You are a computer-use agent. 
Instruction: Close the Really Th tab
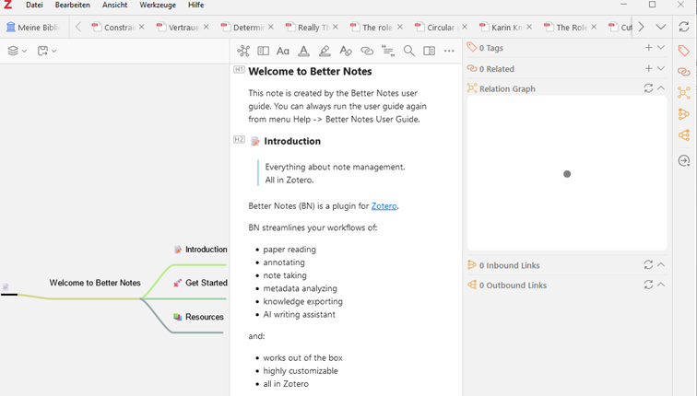[336, 27]
